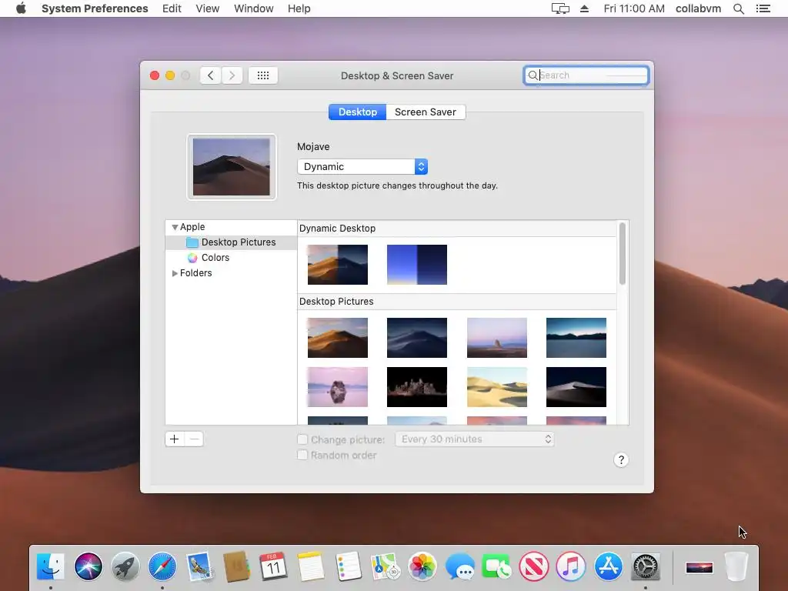Open Notification Center list icon

(x=763, y=8)
